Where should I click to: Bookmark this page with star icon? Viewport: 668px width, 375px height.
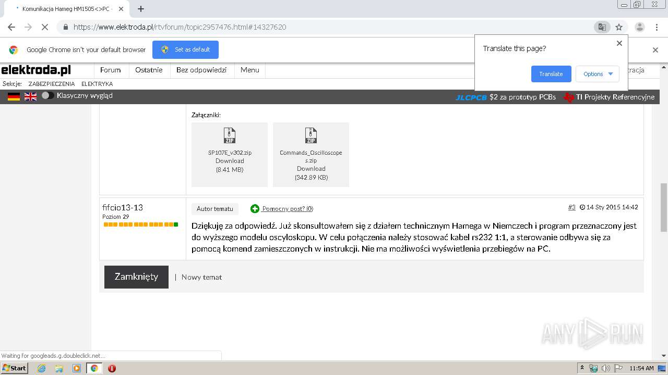619,27
